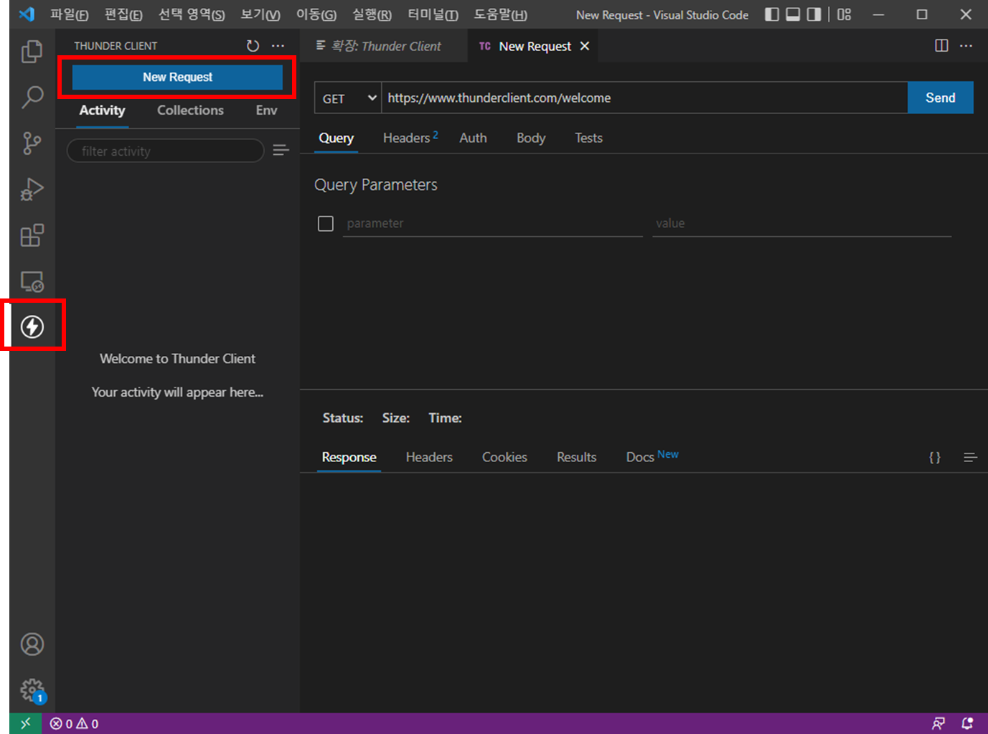The image size is (988, 734).
Task: Click split editor right icon
Action: (942, 46)
